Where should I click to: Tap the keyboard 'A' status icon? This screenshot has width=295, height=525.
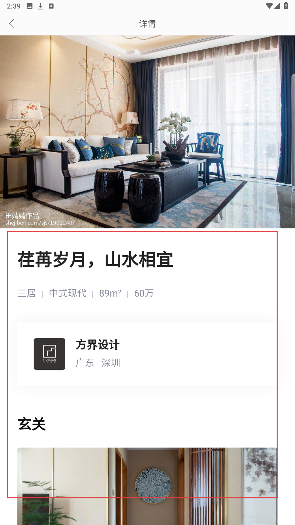[51, 6]
